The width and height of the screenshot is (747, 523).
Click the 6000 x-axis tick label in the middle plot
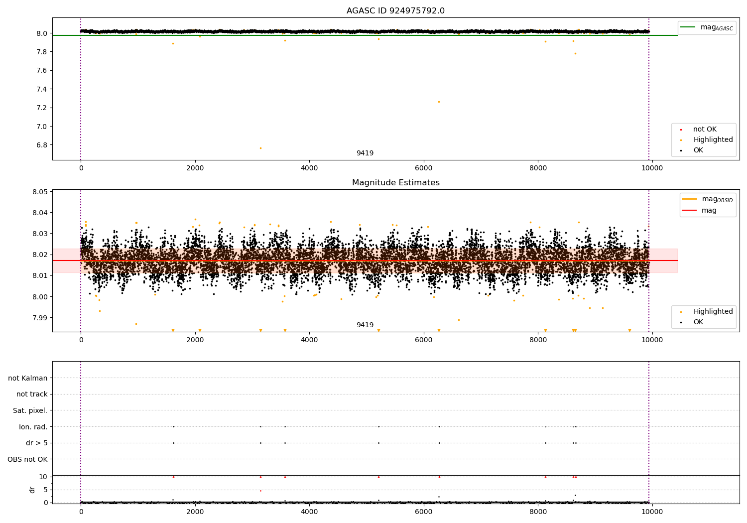[424, 340]
